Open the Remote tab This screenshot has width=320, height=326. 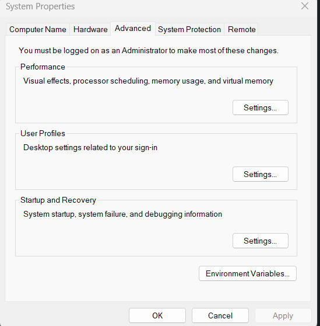[242, 29]
